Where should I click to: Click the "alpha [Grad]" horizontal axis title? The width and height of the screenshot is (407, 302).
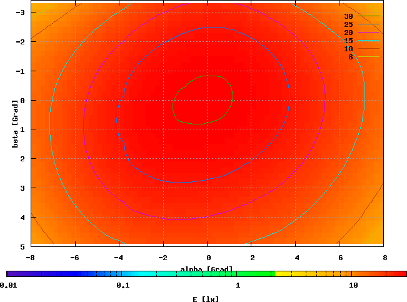(x=206, y=269)
